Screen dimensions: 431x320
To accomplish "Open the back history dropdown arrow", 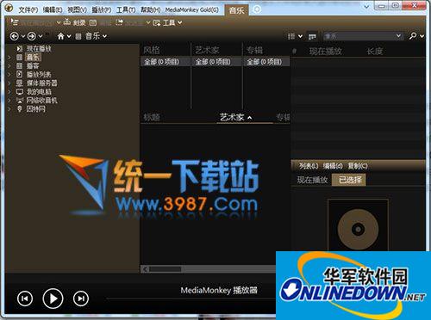I will (x=23, y=36).
